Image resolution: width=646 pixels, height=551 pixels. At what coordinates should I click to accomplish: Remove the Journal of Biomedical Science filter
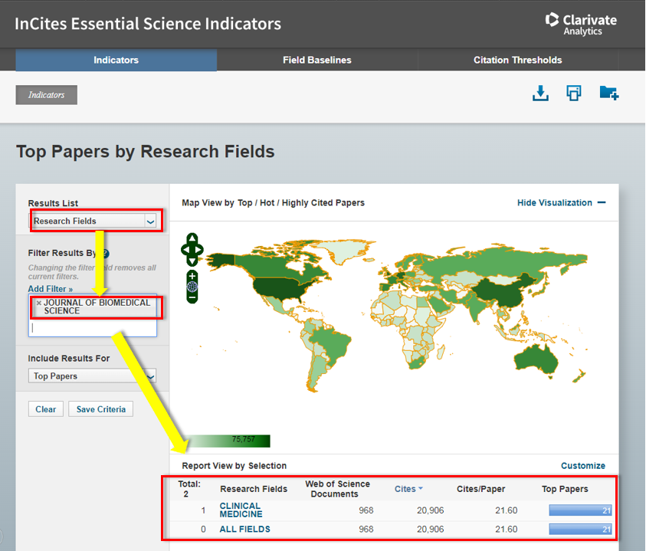(x=39, y=303)
